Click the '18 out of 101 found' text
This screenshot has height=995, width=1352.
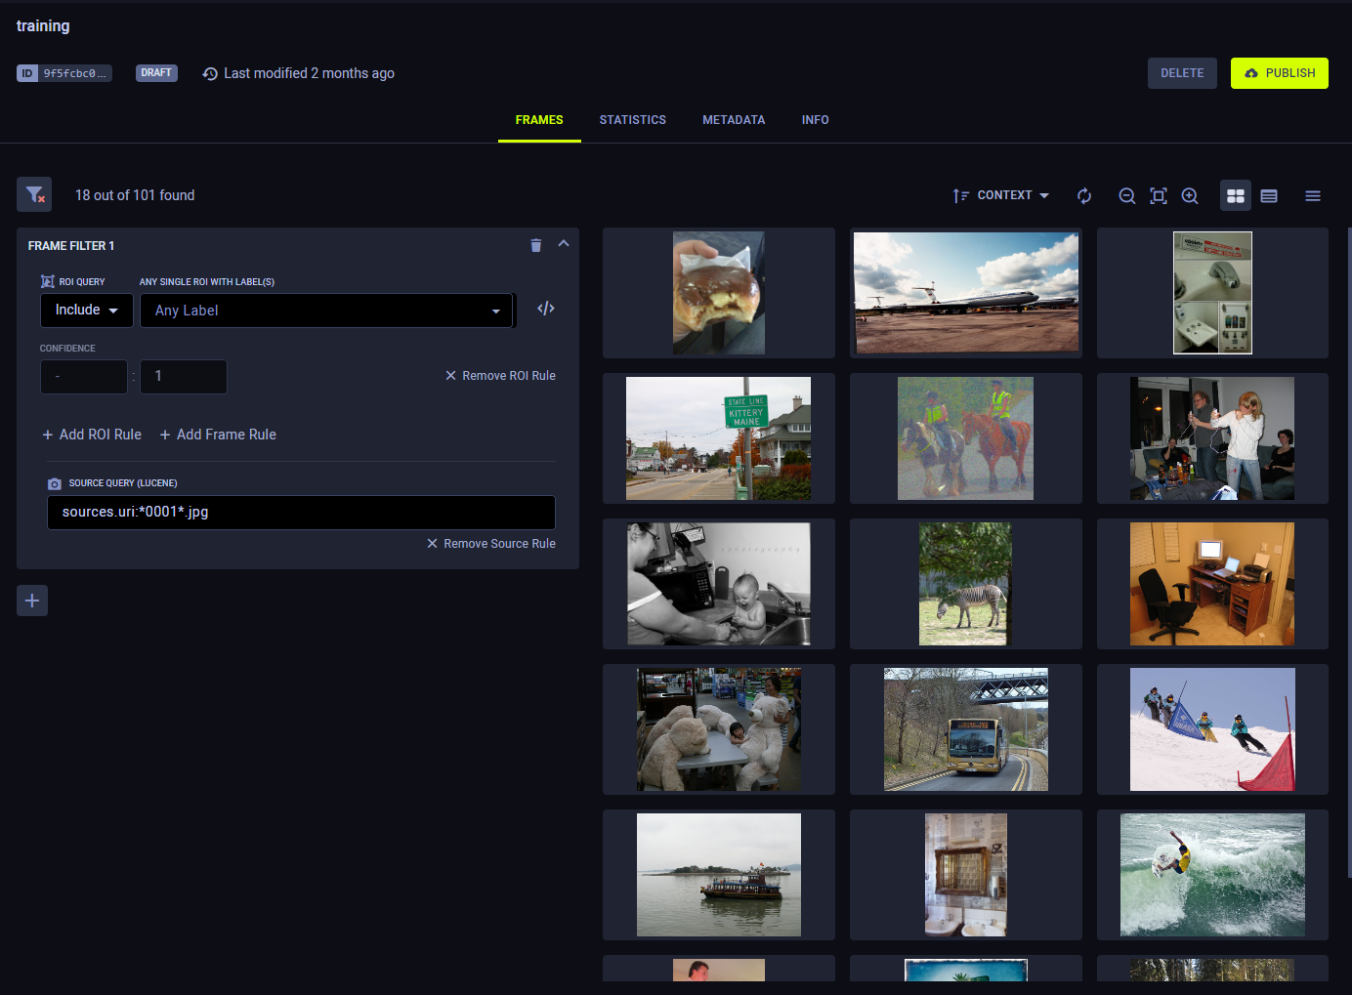135,195
